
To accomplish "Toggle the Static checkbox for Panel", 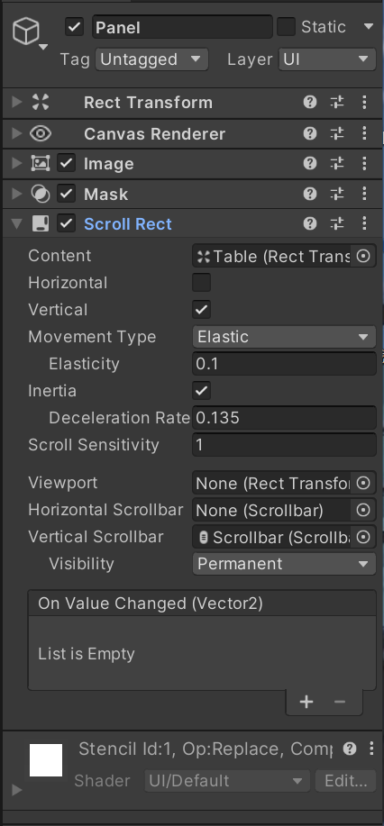I will (286, 27).
